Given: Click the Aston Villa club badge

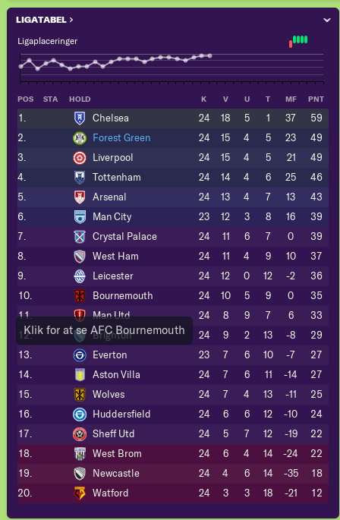Looking at the screenshot, I should [80, 375].
